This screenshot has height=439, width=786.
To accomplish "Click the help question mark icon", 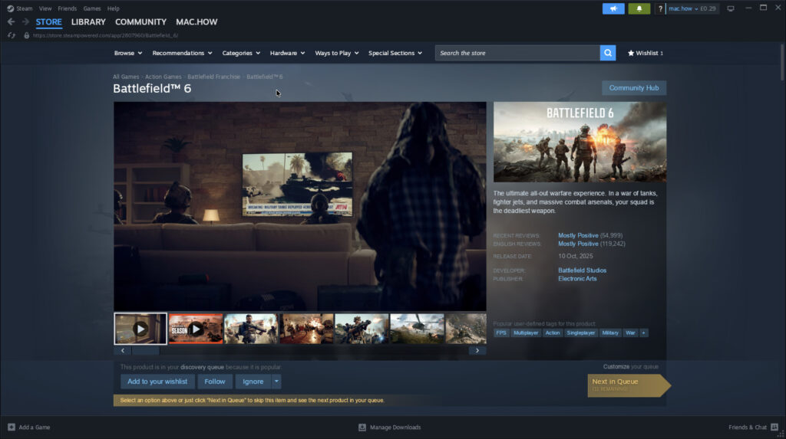I will click(x=660, y=8).
